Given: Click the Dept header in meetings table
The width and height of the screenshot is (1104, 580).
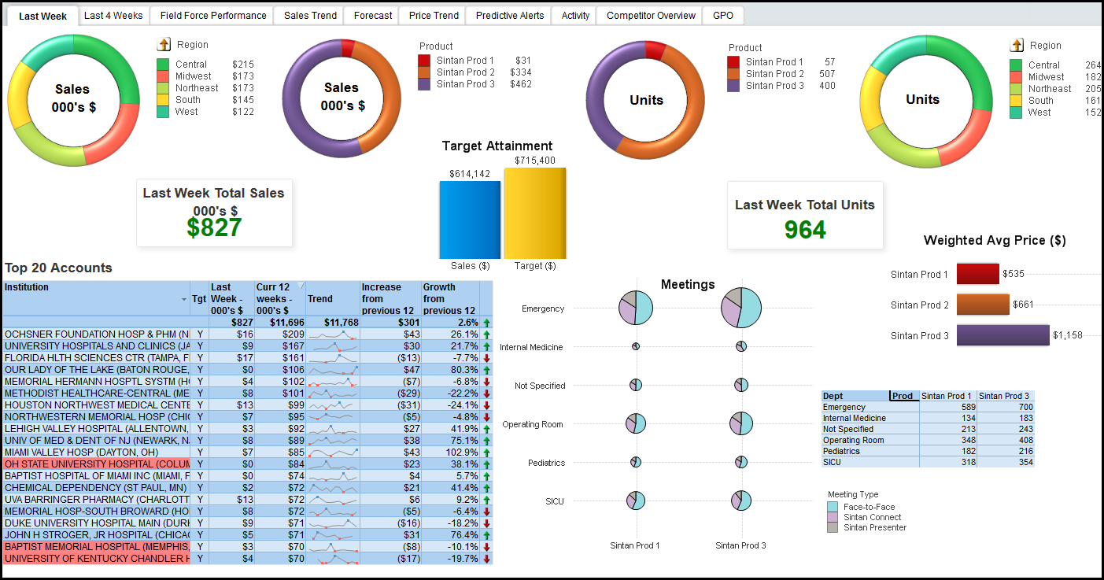Looking at the screenshot, I should (855, 396).
